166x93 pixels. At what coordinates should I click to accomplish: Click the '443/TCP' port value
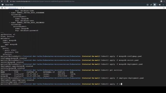pyautogui.click(x=61, y=74)
